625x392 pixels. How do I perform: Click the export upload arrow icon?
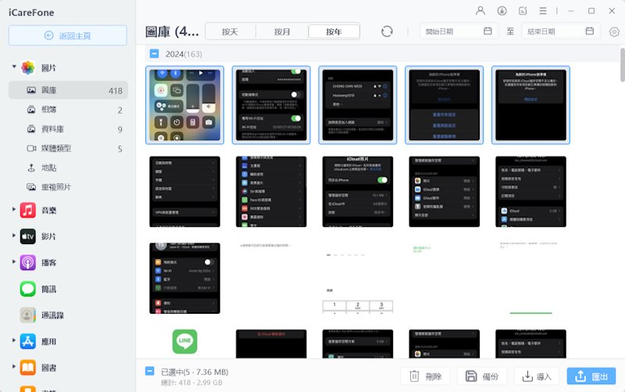(x=580, y=376)
